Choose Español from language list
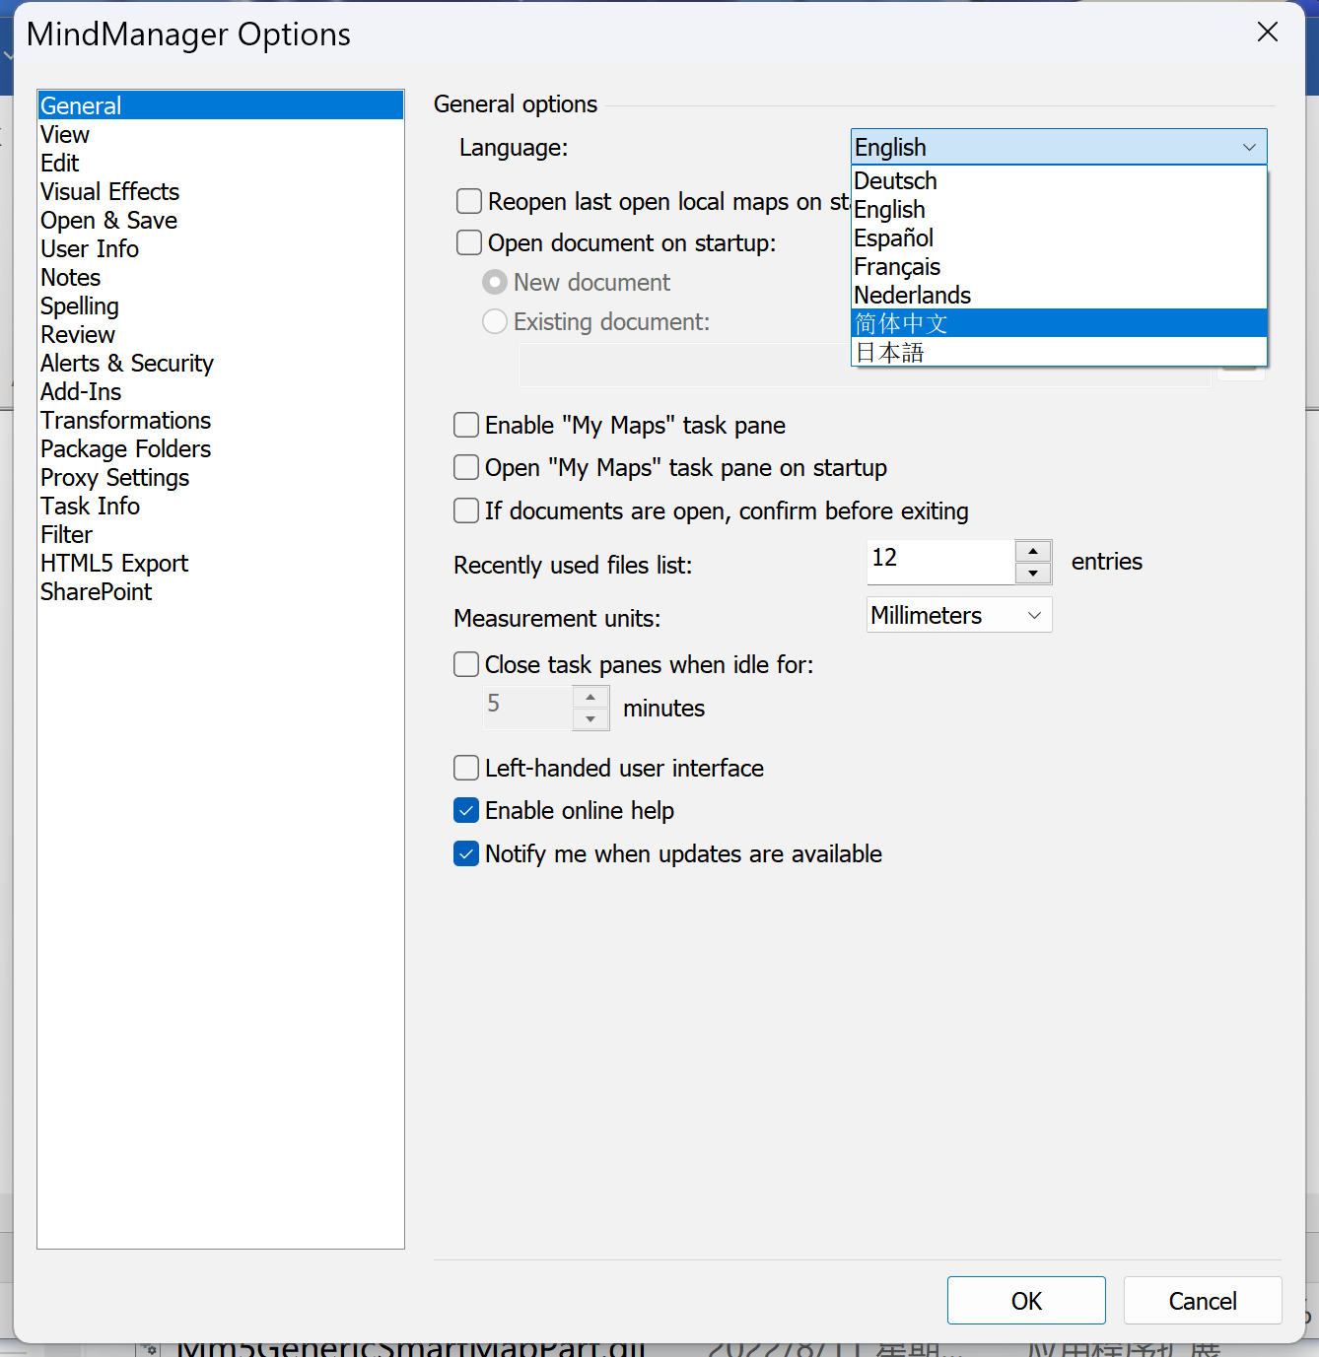The width and height of the screenshot is (1319, 1357). (1059, 237)
